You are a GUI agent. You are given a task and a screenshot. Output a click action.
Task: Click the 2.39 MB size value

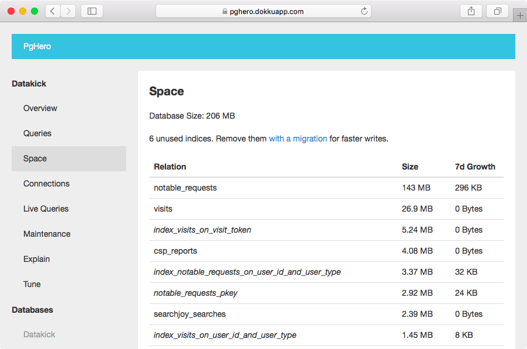[417, 314]
